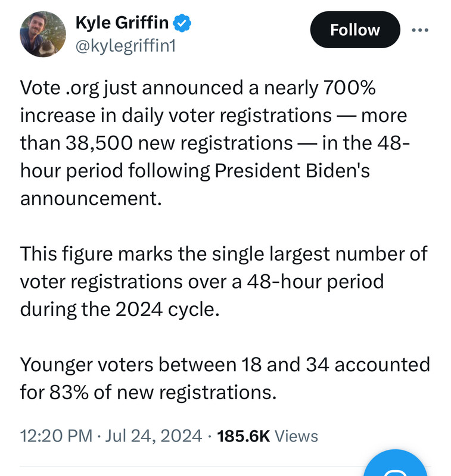Image resolution: width=451 pixels, height=476 pixels.
Task: Click the 700% figure in the tweet
Action: point(350,87)
